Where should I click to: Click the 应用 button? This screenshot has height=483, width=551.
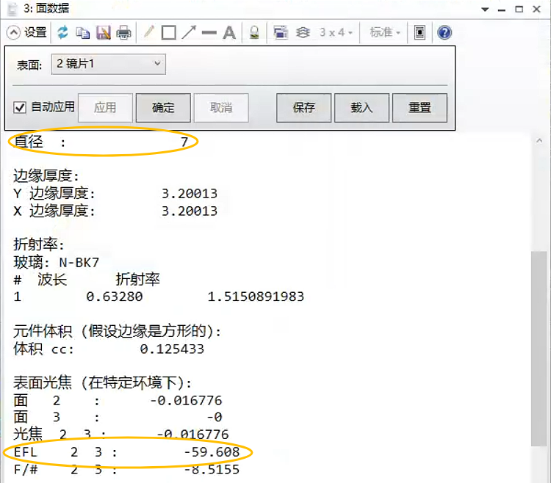tap(105, 107)
